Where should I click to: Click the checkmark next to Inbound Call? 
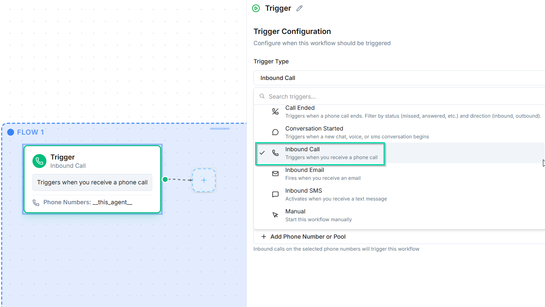coord(262,153)
